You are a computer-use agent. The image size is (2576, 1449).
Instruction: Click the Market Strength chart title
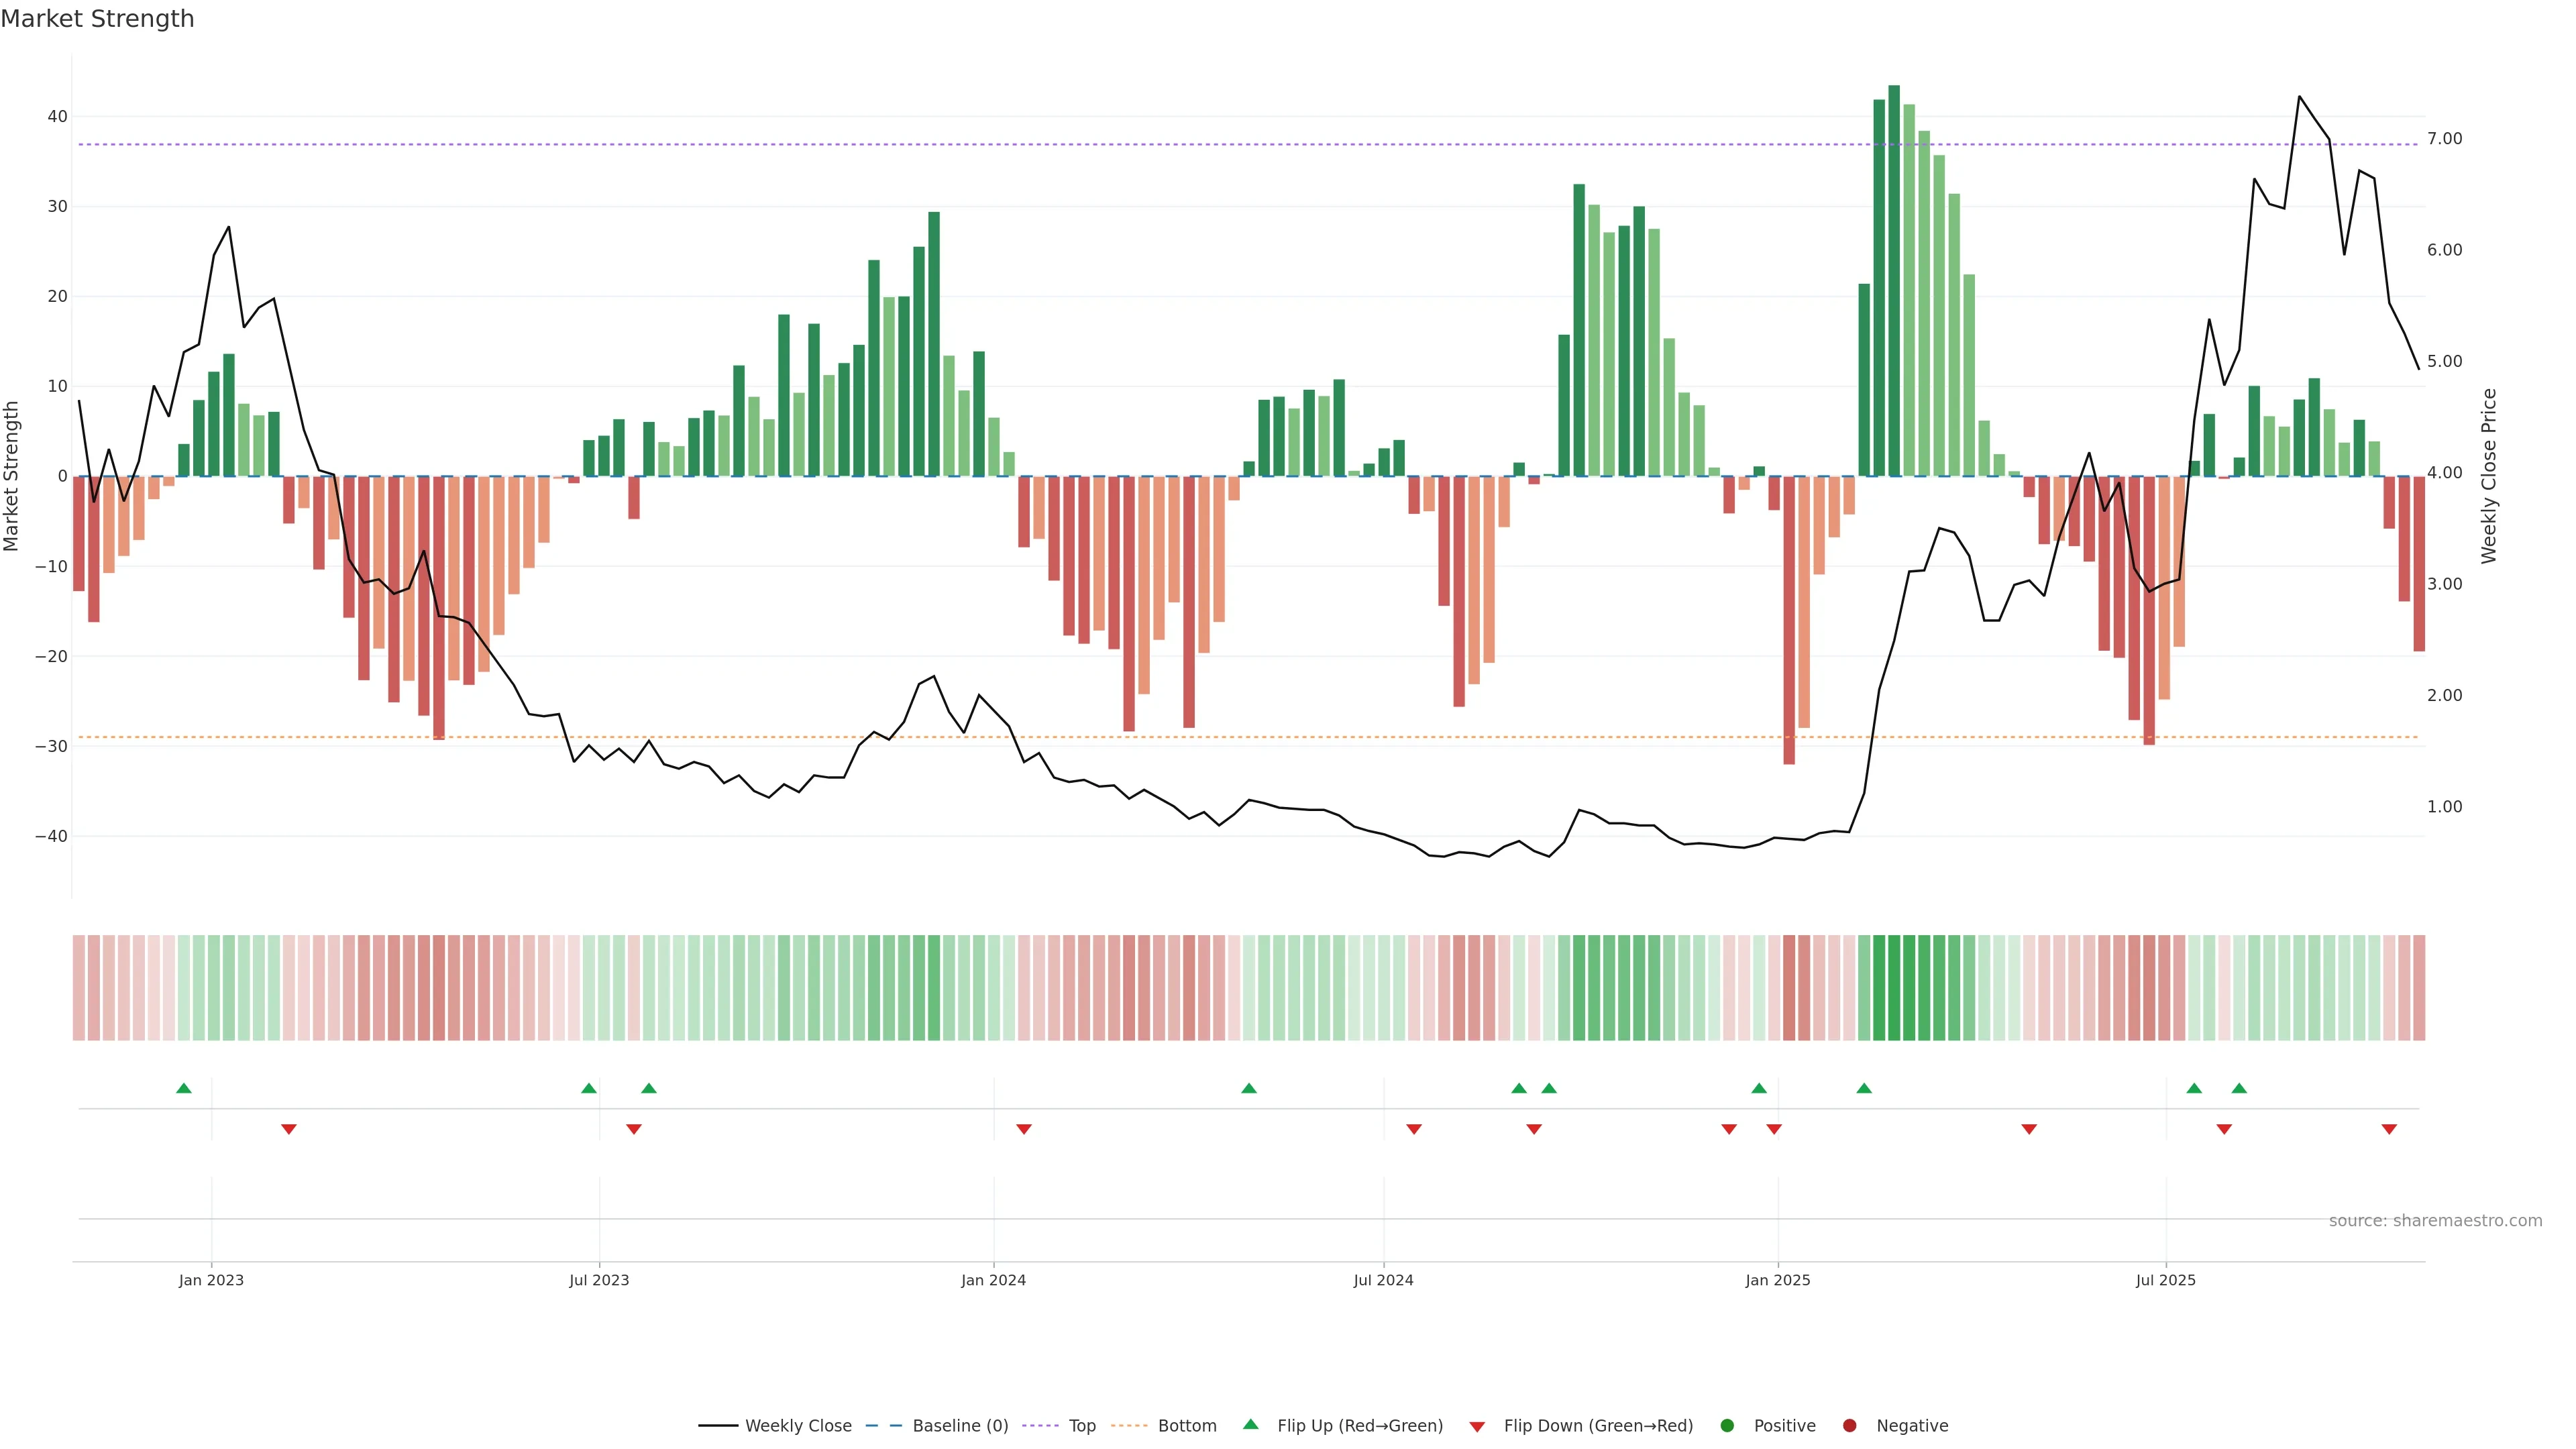[x=97, y=19]
